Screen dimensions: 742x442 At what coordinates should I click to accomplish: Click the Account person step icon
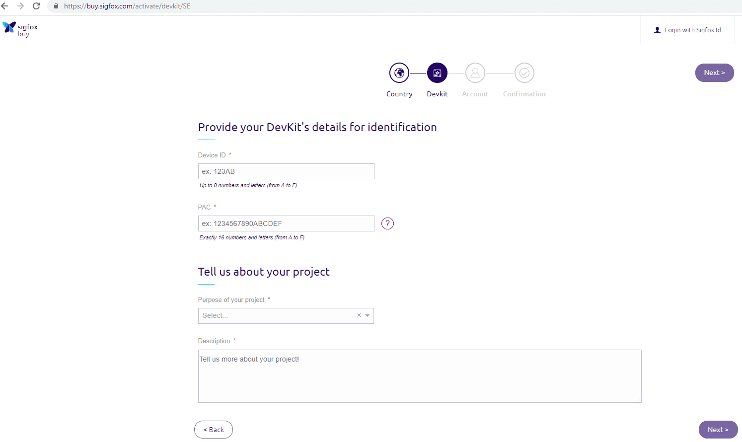(x=475, y=73)
